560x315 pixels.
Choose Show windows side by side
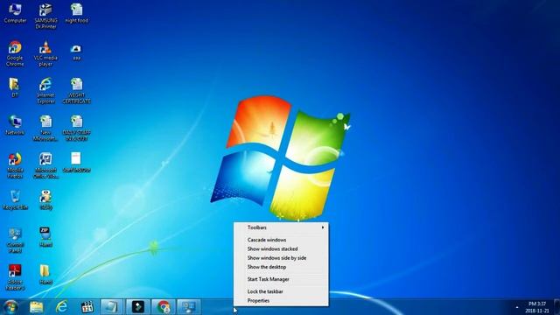tap(281, 258)
